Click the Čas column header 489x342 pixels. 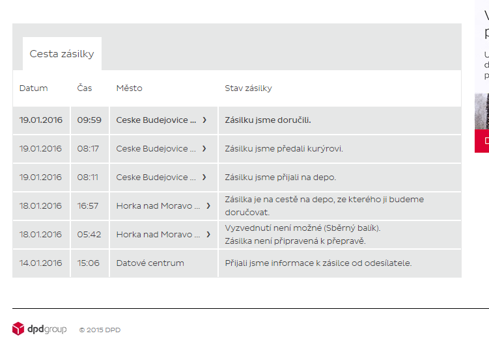tap(85, 88)
